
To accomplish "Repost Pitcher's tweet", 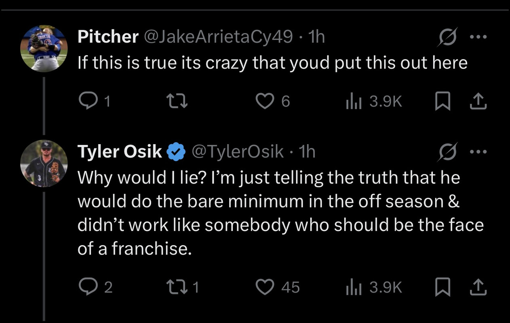I will click(178, 101).
